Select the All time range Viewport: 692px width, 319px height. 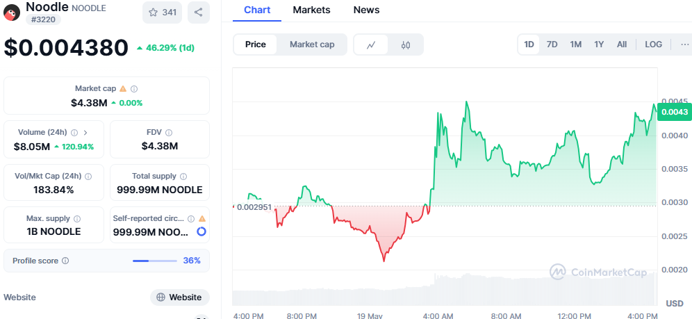(x=622, y=44)
